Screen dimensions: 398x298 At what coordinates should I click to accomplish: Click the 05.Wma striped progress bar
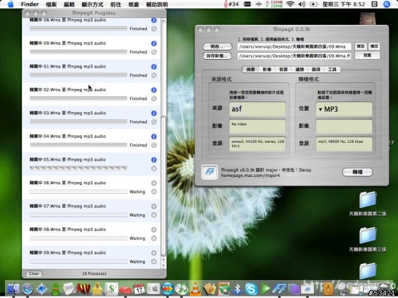[x=78, y=168]
